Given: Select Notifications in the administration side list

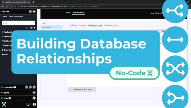Looking at the screenshot, I should point(51,27).
